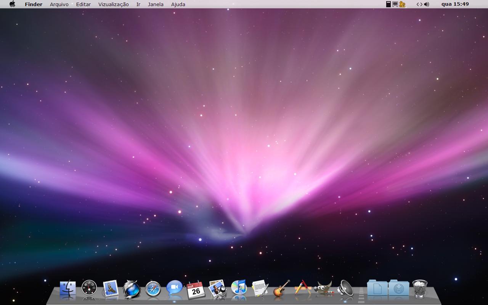Image resolution: width=488 pixels, height=305 pixels.
Task: Open the Arquivo menu
Action: tap(59, 4)
